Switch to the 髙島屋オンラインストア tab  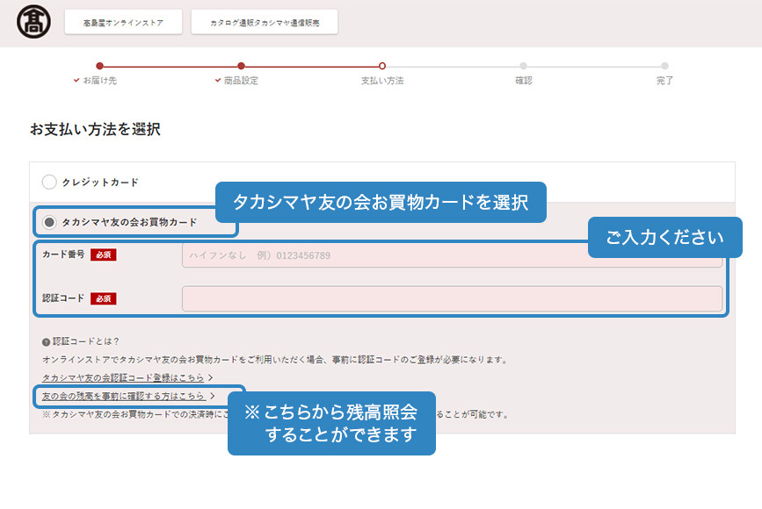click(123, 21)
